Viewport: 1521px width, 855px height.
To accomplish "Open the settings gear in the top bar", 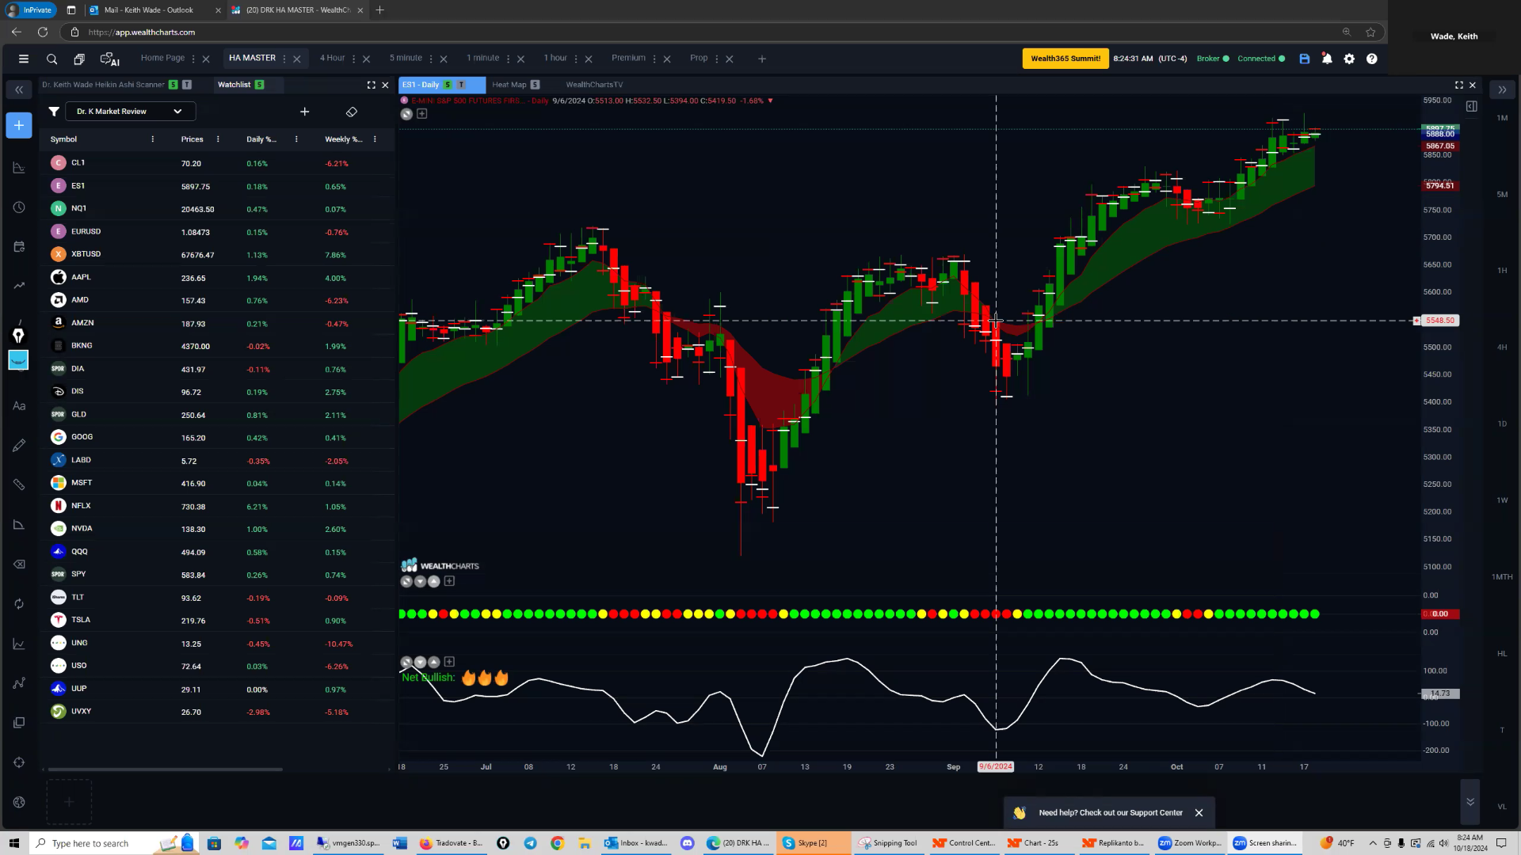I will pyautogui.click(x=1349, y=59).
